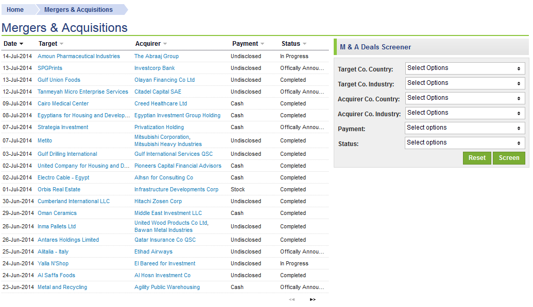
Task: Open Mergers & Acquisitions breadcrumb
Action: (78, 10)
